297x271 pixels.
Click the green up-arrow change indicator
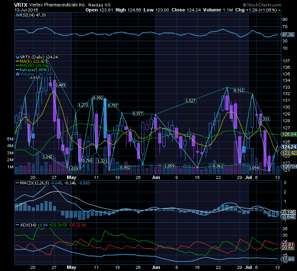pos(279,11)
